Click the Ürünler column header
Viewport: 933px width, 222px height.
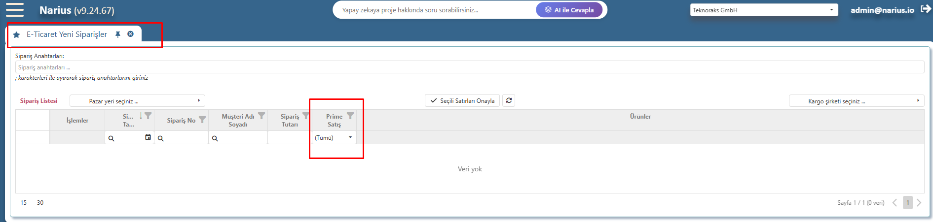tap(640, 117)
